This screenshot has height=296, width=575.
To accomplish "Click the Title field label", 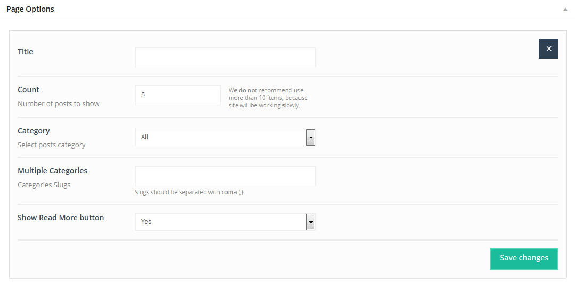I will tap(26, 52).
